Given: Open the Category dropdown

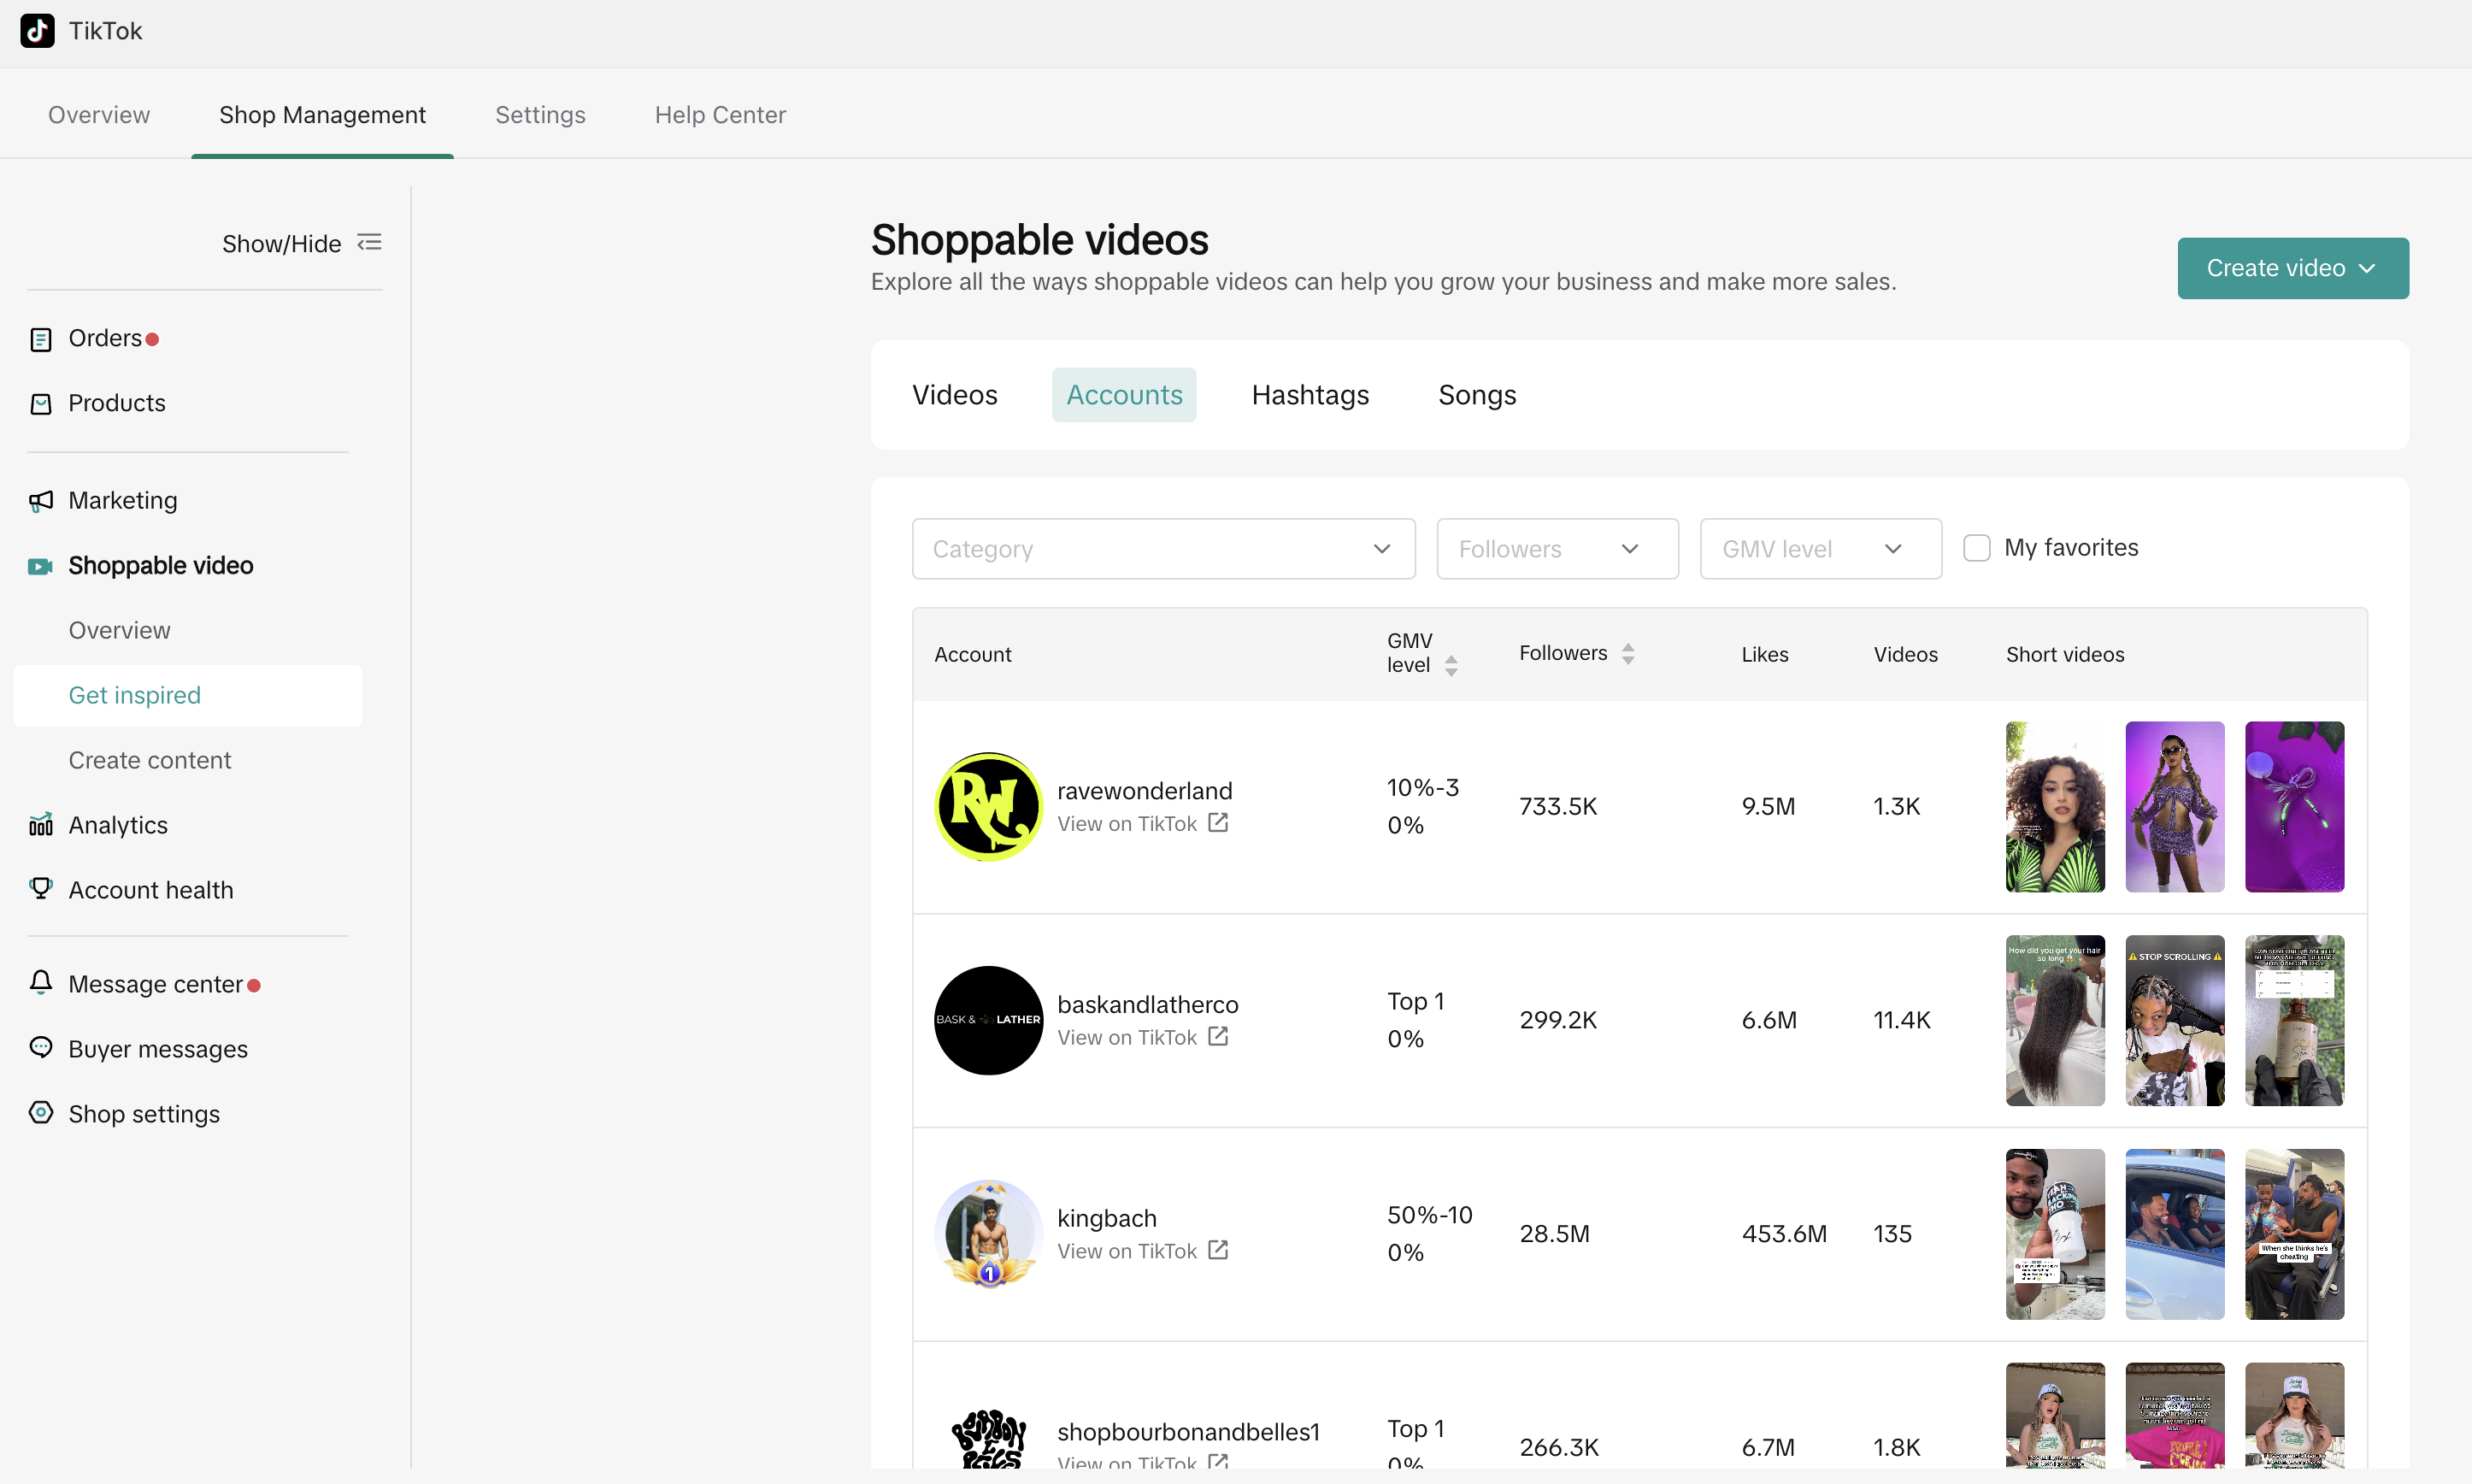Looking at the screenshot, I should coord(1162,549).
